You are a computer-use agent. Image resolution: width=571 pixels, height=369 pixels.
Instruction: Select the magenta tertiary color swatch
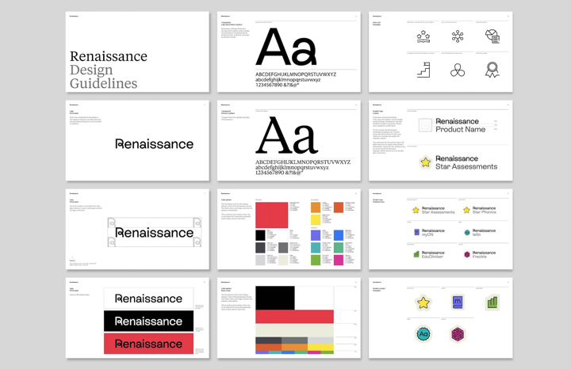pyautogui.click(x=339, y=259)
